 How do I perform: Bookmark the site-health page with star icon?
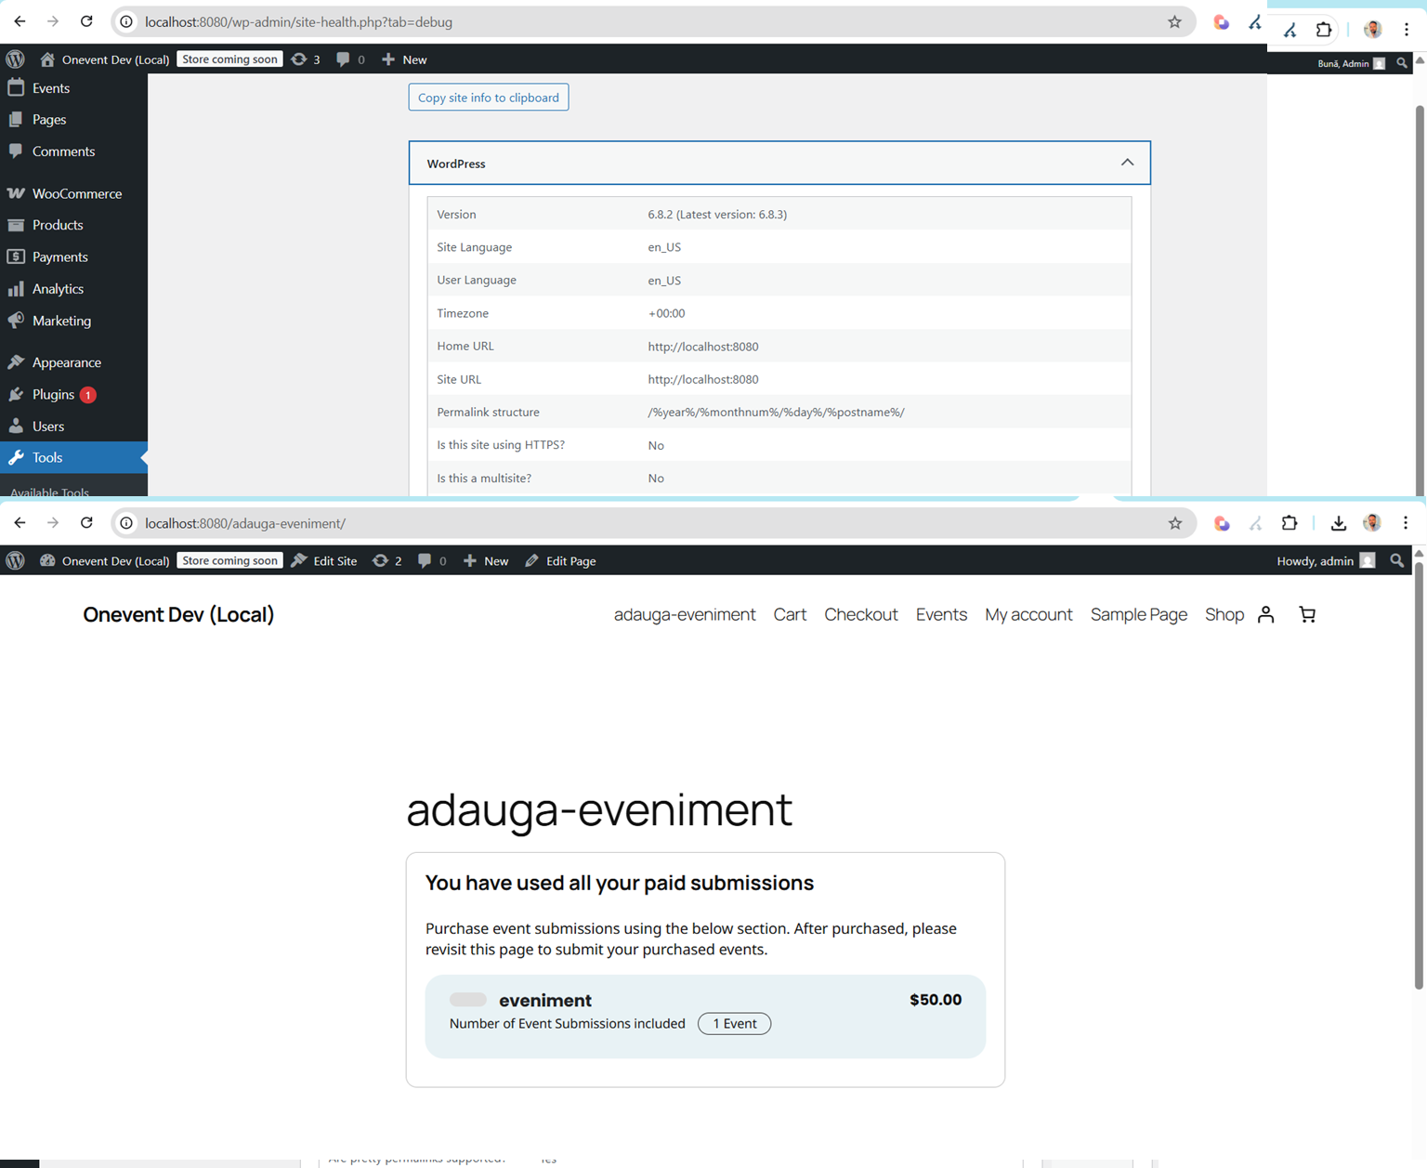click(1174, 22)
